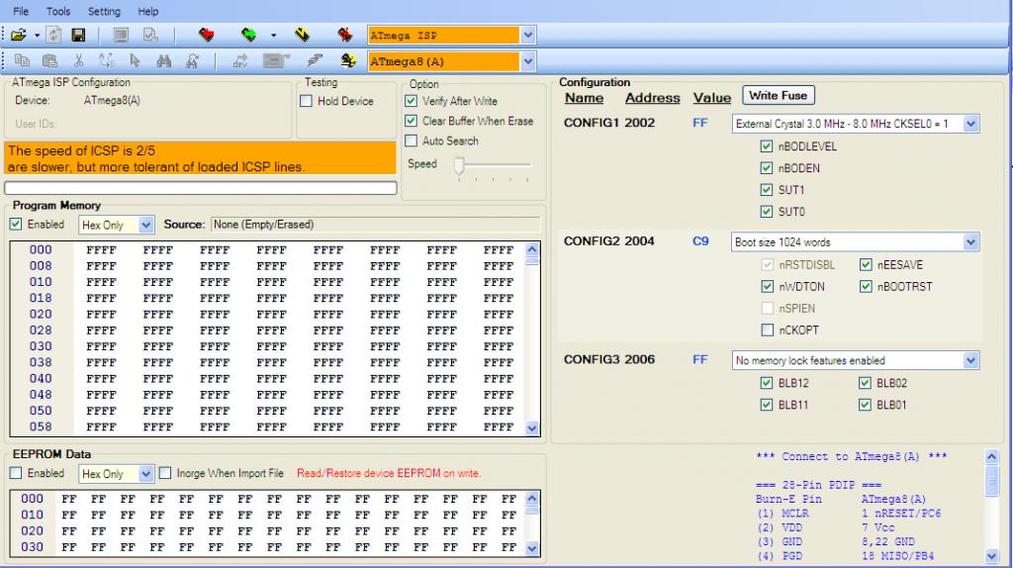The height and width of the screenshot is (568, 1013).
Task: Click the erase chip icon with red X
Action: click(344, 36)
